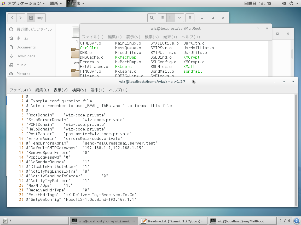Click the recent files clock icon
The height and width of the screenshot is (225, 301).
pos(11,29)
